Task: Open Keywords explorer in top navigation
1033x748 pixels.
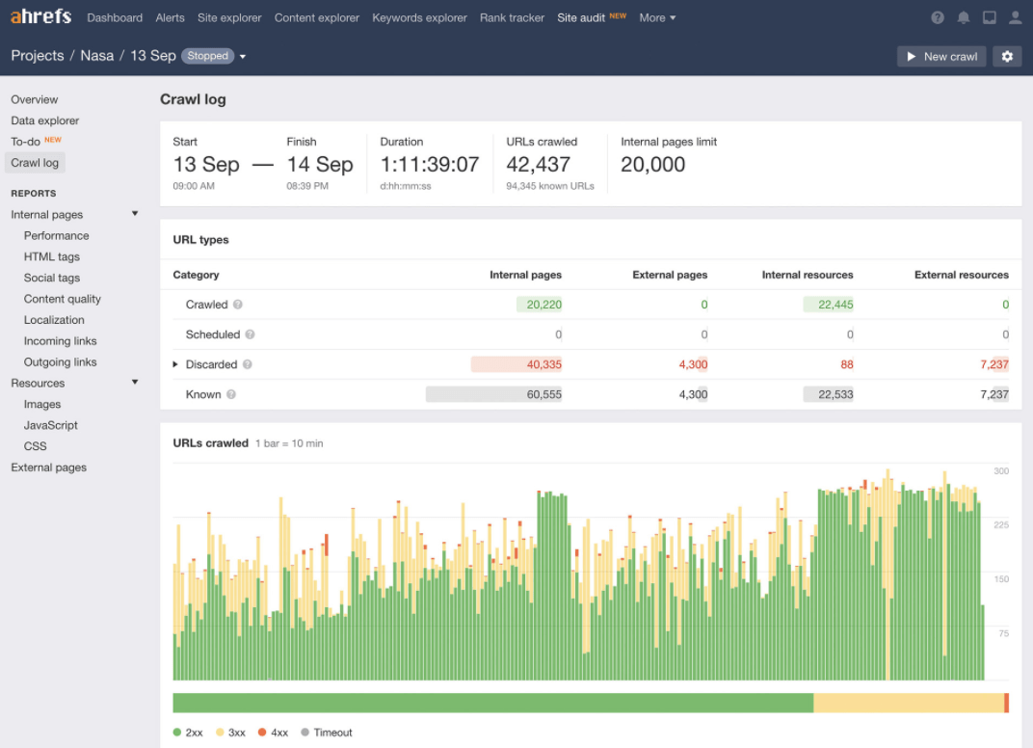Action: pos(419,17)
